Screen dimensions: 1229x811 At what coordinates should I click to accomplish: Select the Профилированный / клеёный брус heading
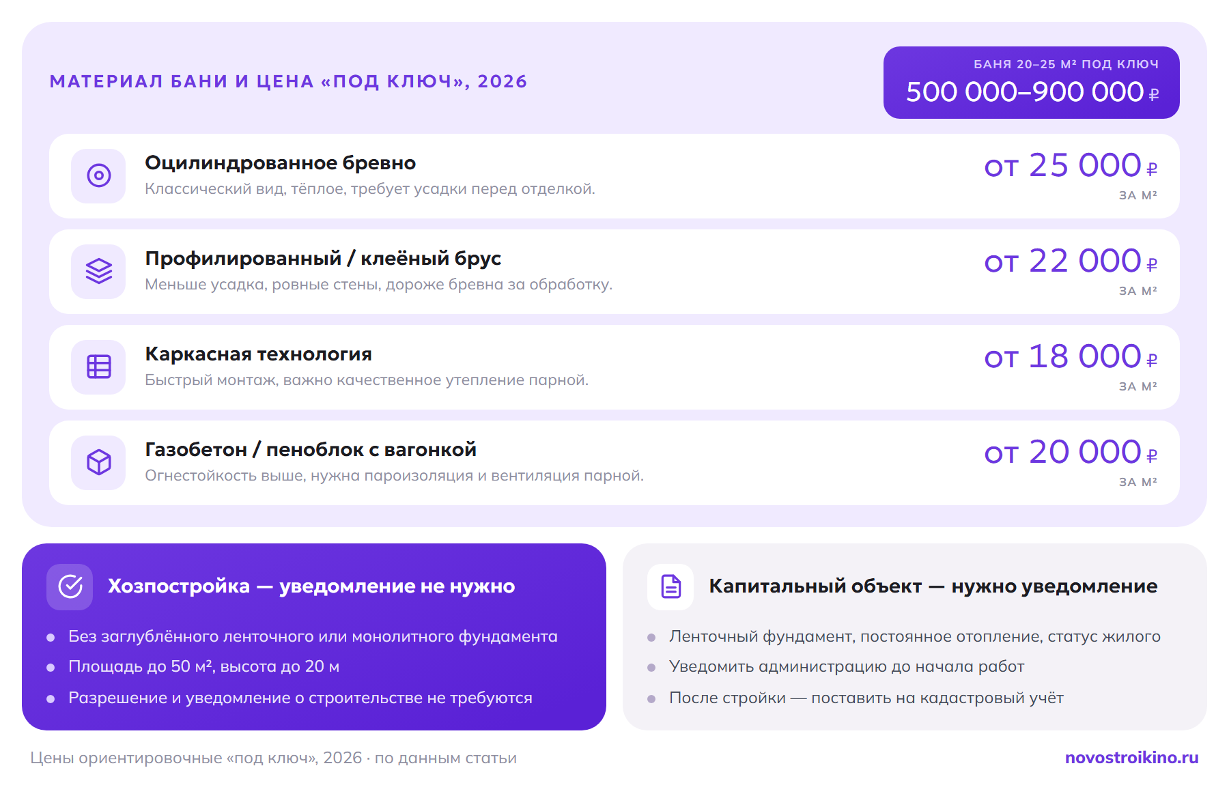(x=323, y=259)
